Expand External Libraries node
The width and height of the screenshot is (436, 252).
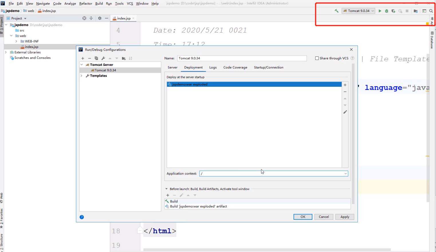[6, 52]
